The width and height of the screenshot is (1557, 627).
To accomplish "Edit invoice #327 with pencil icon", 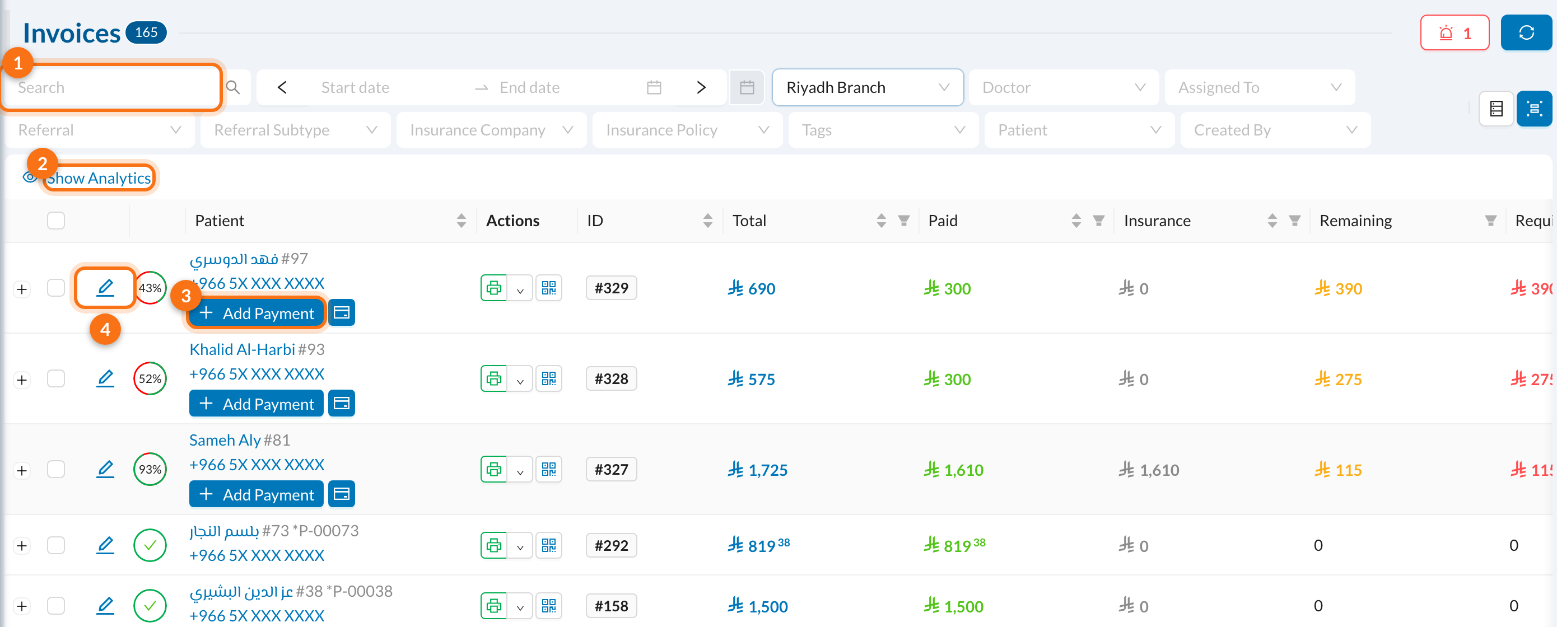I will click(105, 469).
